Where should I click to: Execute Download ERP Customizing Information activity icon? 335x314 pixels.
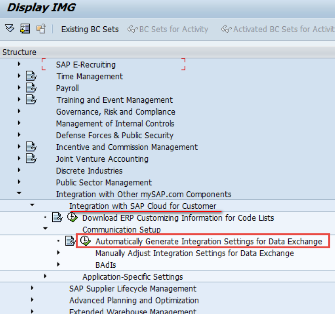72,218
